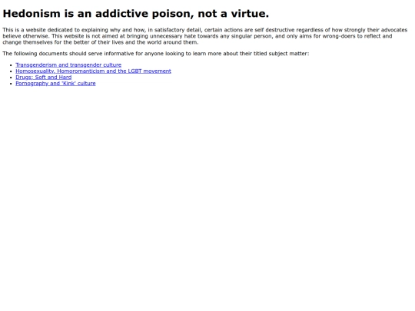Click the word 'Hard' in the Drugs link
The height and width of the screenshot is (311, 415).
[65, 78]
